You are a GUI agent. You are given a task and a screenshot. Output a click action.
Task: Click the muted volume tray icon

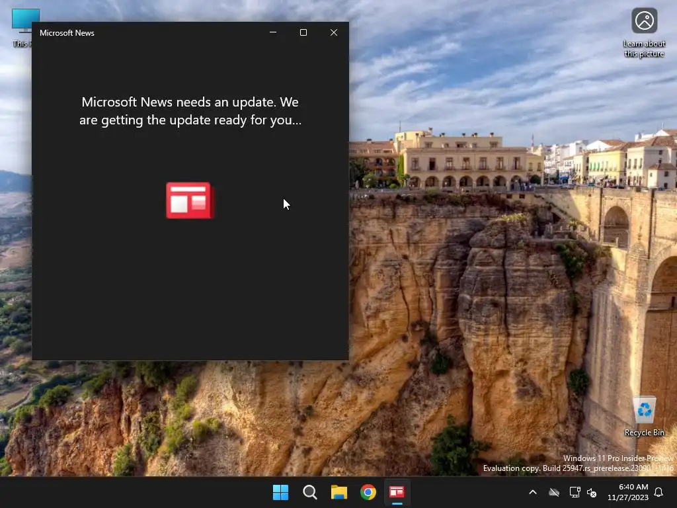592,492
